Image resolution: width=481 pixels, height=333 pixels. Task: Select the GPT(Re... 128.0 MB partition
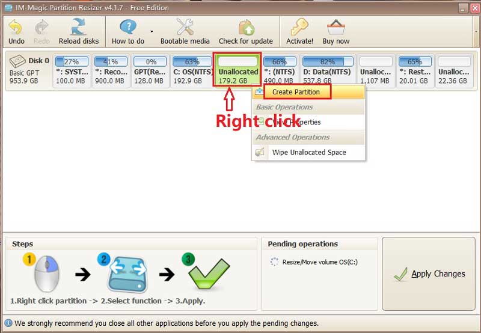coord(150,70)
